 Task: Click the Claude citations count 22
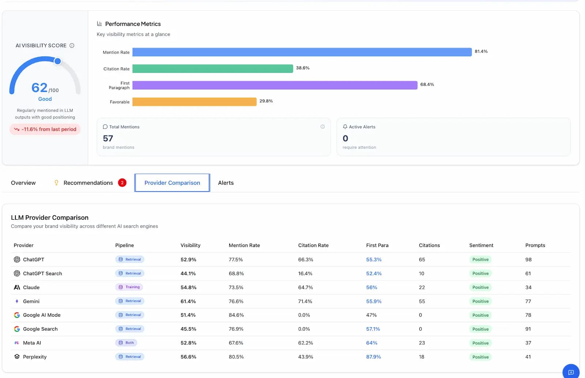pos(422,288)
